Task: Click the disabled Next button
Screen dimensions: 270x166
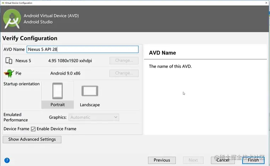Action: click(x=193, y=160)
